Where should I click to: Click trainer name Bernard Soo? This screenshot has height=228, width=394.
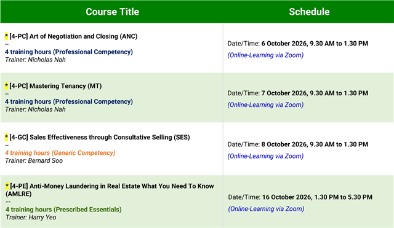[45, 161]
